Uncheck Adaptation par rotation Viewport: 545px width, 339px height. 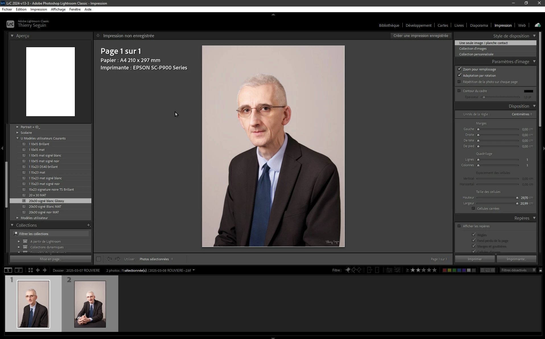(459, 75)
